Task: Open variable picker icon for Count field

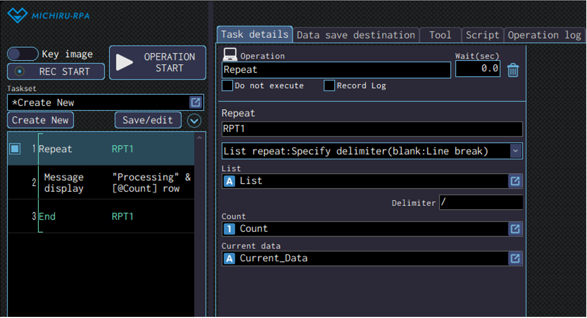Action: pyautogui.click(x=515, y=229)
